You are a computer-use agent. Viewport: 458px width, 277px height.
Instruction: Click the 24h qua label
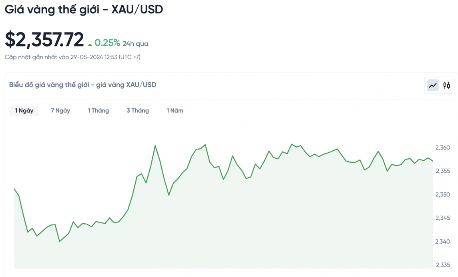(x=135, y=44)
